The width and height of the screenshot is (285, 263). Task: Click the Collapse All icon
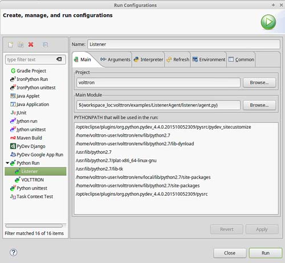click(x=45, y=45)
